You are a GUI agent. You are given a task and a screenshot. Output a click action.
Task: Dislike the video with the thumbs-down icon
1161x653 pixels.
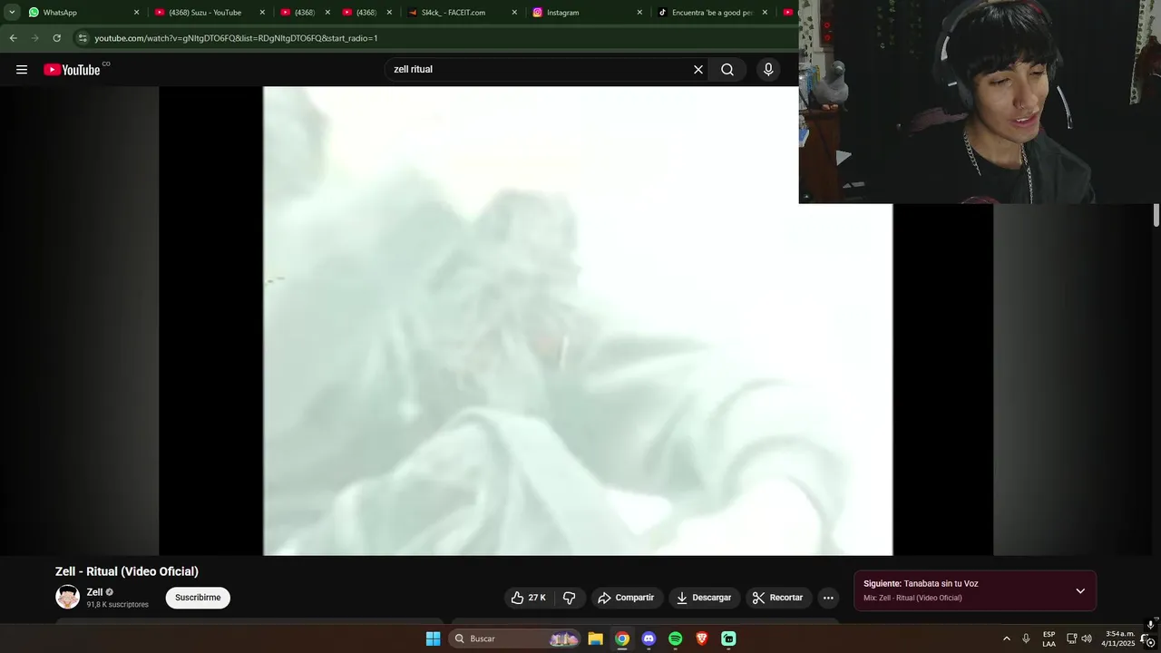[570, 598]
